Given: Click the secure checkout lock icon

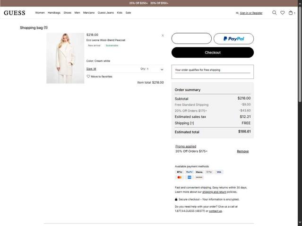Looking at the screenshot, I should (x=176, y=199).
